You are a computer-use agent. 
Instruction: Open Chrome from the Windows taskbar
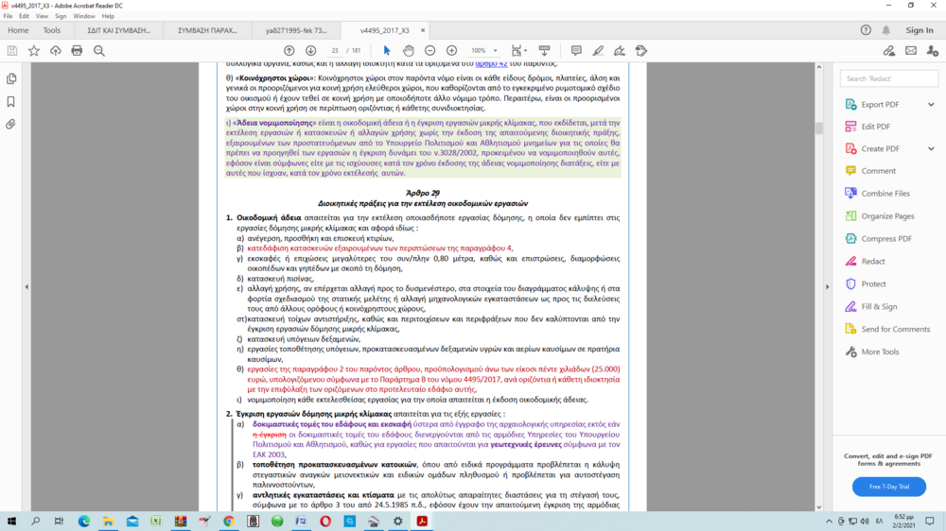click(229, 521)
